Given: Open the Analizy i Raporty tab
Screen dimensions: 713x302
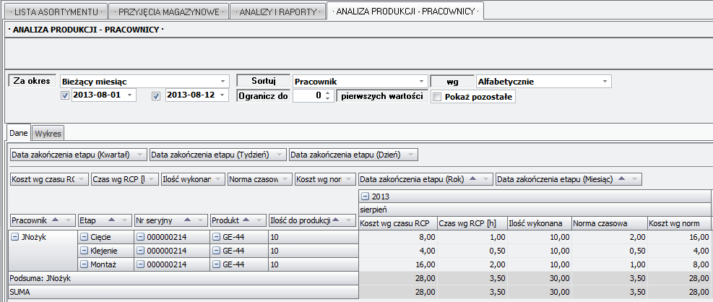Looking at the screenshot, I should (x=277, y=12).
